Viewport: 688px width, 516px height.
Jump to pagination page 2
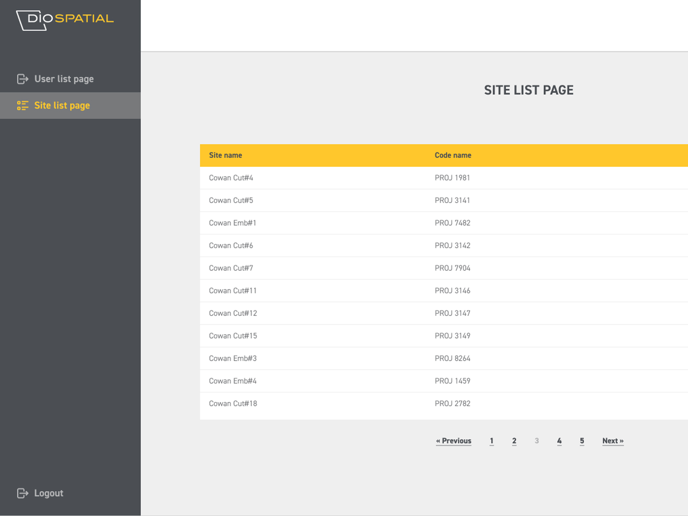(x=514, y=441)
